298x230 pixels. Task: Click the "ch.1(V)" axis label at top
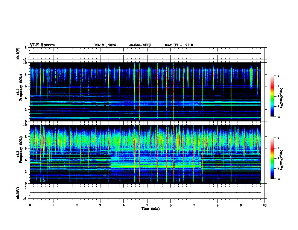pyautogui.click(x=18, y=53)
